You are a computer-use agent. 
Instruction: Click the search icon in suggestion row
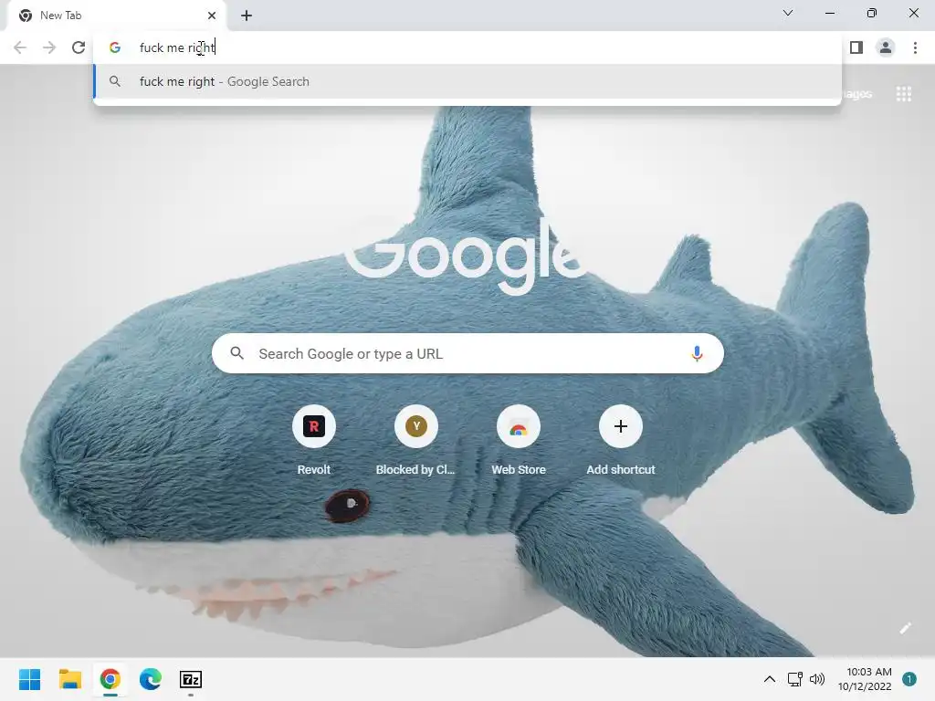(x=115, y=81)
